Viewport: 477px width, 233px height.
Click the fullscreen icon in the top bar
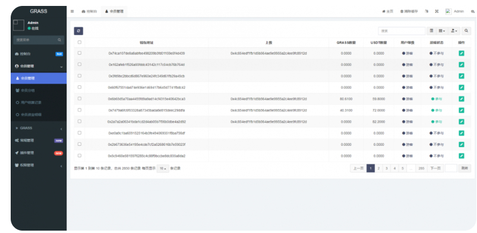(x=437, y=11)
